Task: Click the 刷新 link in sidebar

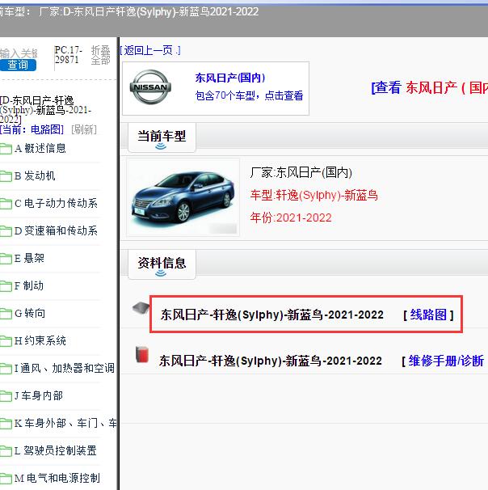Action: click(84, 129)
